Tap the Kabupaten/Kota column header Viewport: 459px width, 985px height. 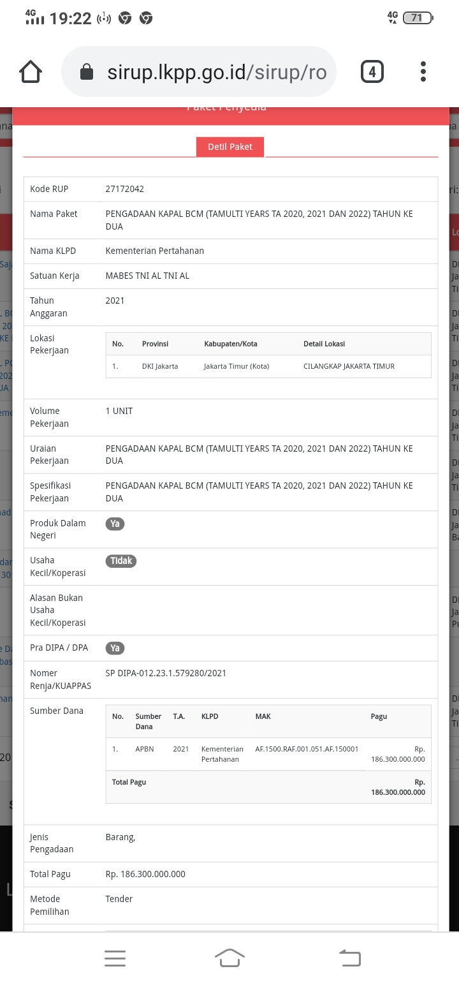point(231,344)
